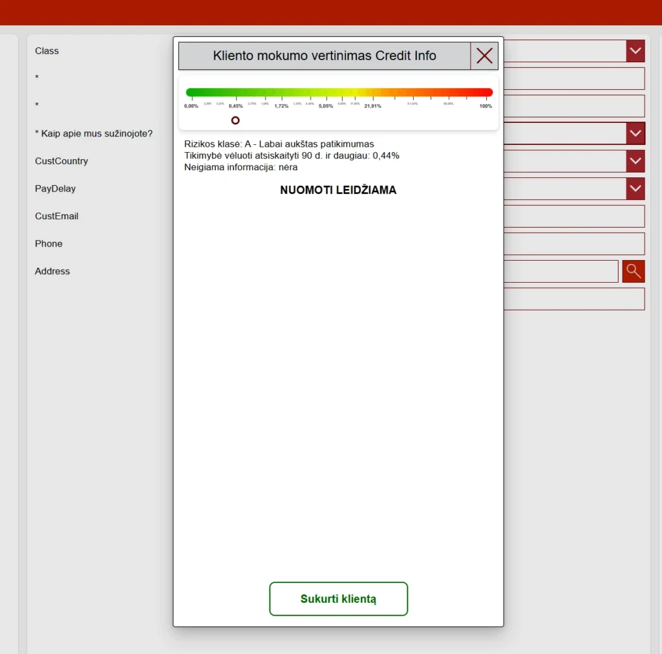Viewport: 662px width, 654px height.
Task: Expand the PayDelay dropdown
Action: tap(635, 189)
